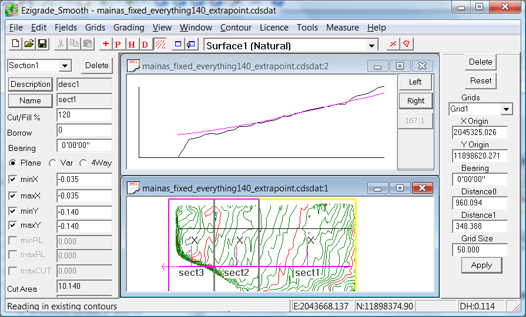Select the red P toolbar icon
This screenshot has width=526, height=317.
118,44
